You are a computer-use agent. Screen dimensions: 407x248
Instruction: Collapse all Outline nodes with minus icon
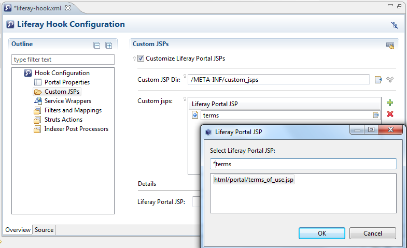point(97,46)
